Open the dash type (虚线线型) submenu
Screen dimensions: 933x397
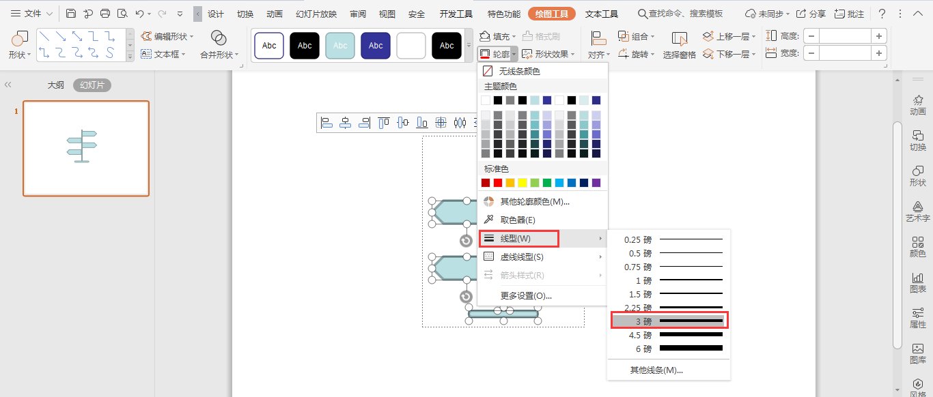542,256
